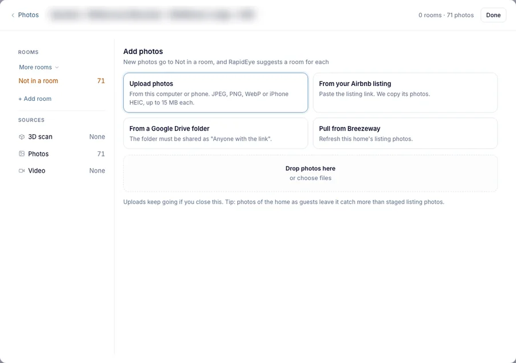
Task: Click the back chevron beside Photos
Action: click(13, 15)
